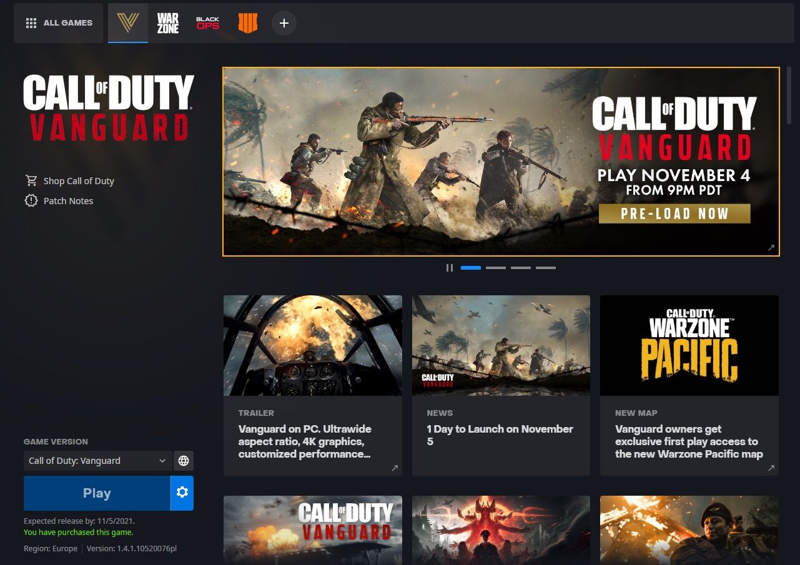The height and width of the screenshot is (565, 800).
Task: Read 'Vanguard on PC. Ultrawide aspect ratio' trailer title
Action: pos(305,441)
